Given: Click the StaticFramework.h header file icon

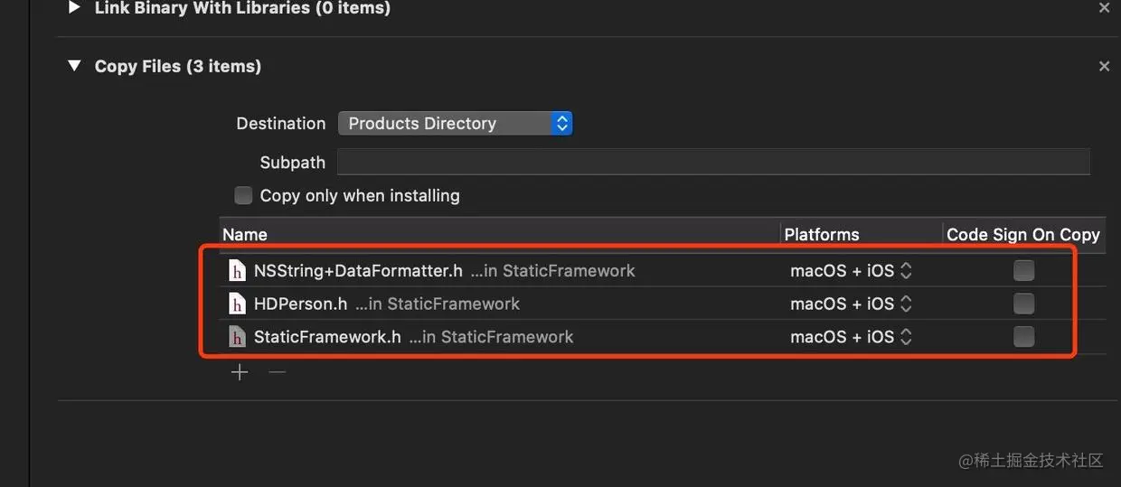Looking at the screenshot, I should coord(238,337).
